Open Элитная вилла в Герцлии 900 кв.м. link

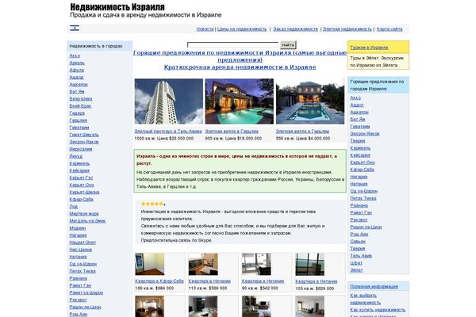pyautogui.click(x=232, y=132)
